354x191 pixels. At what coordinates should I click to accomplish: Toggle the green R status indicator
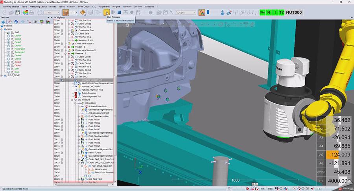tap(269, 13)
